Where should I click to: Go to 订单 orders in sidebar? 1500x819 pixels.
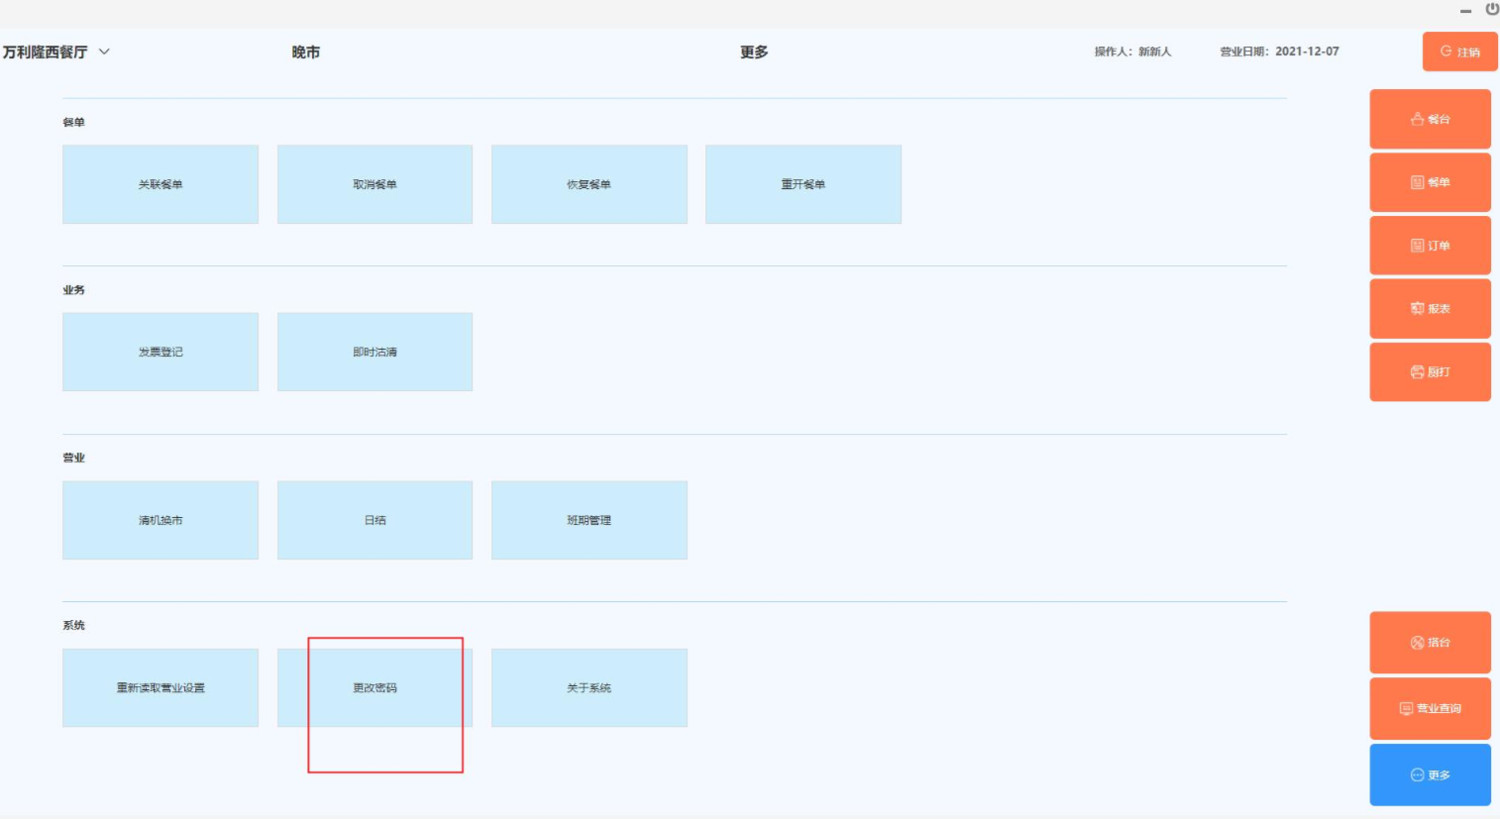point(1430,246)
